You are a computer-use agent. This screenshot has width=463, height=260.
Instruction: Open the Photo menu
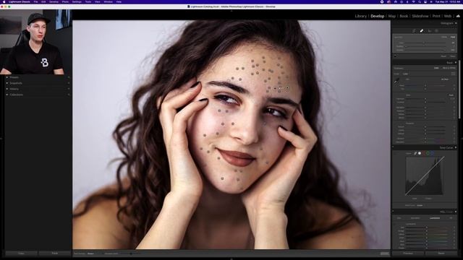pyautogui.click(x=65, y=1)
